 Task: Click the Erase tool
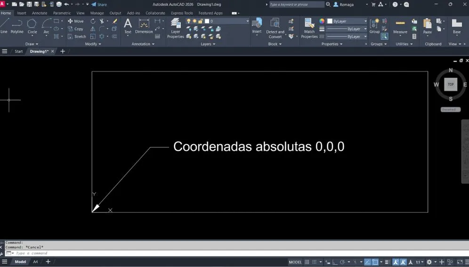tap(115, 21)
